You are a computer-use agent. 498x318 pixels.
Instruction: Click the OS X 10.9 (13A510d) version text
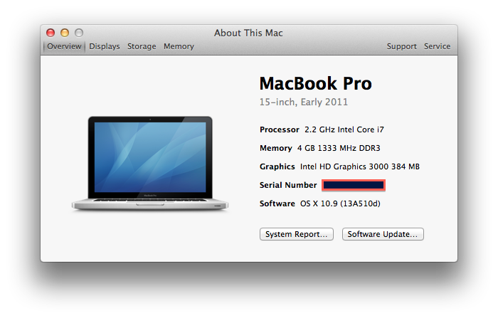(x=340, y=203)
